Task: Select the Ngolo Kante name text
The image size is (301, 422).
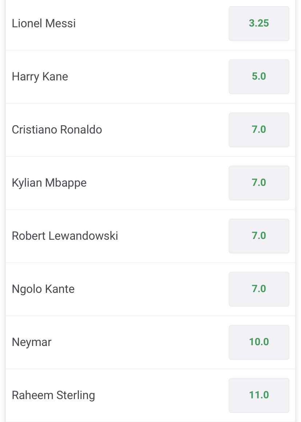Action: click(43, 289)
